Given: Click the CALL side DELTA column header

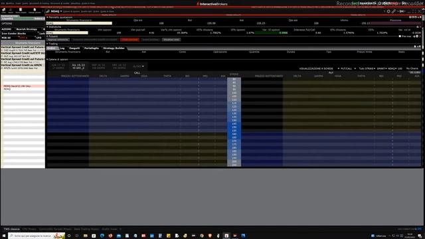Looking at the screenshot, I should 104,76.
